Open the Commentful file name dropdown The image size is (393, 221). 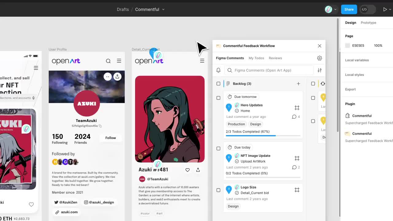(163, 10)
